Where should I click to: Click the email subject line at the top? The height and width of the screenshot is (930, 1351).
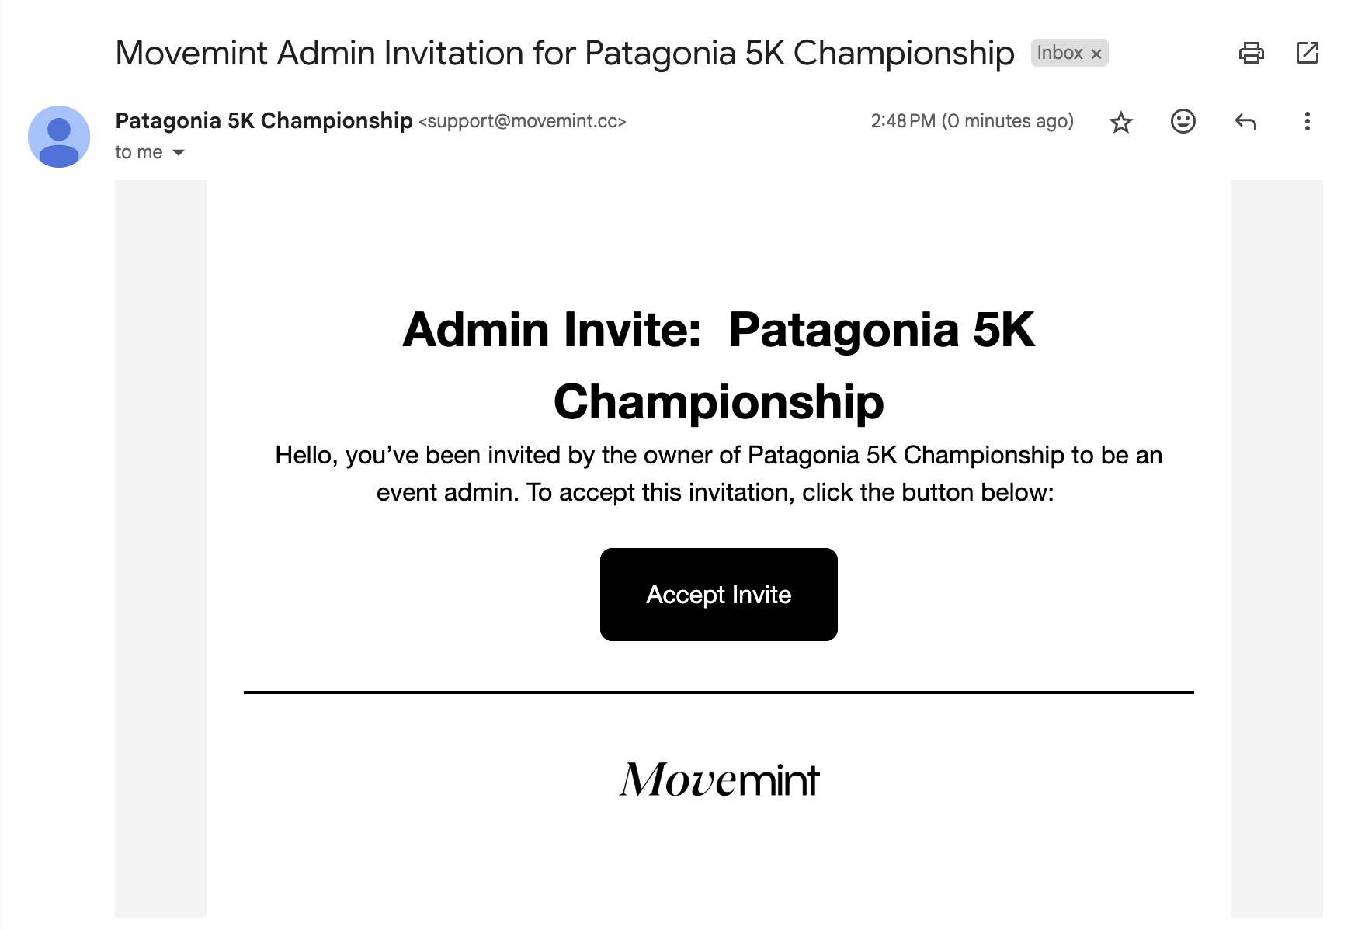(x=564, y=53)
